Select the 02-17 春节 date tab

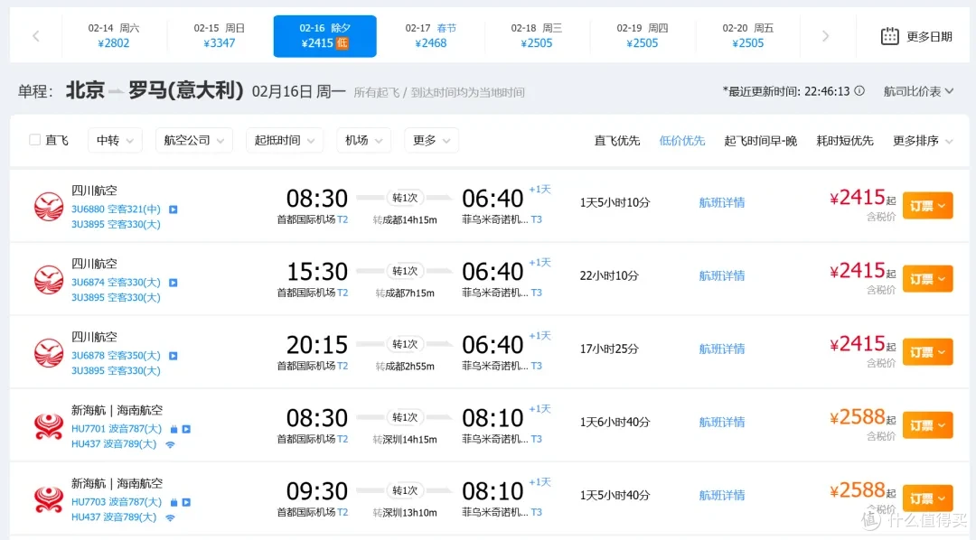click(431, 36)
